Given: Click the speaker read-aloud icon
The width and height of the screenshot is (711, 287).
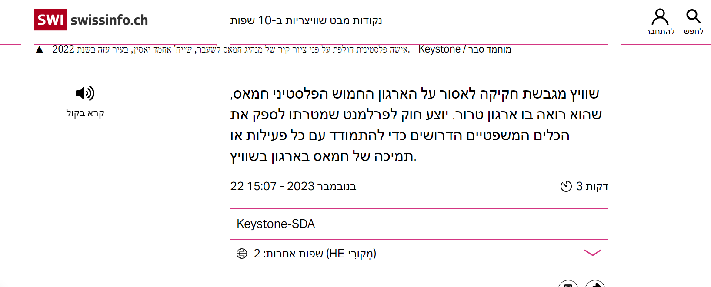Looking at the screenshot, I should tap(85, 93).
